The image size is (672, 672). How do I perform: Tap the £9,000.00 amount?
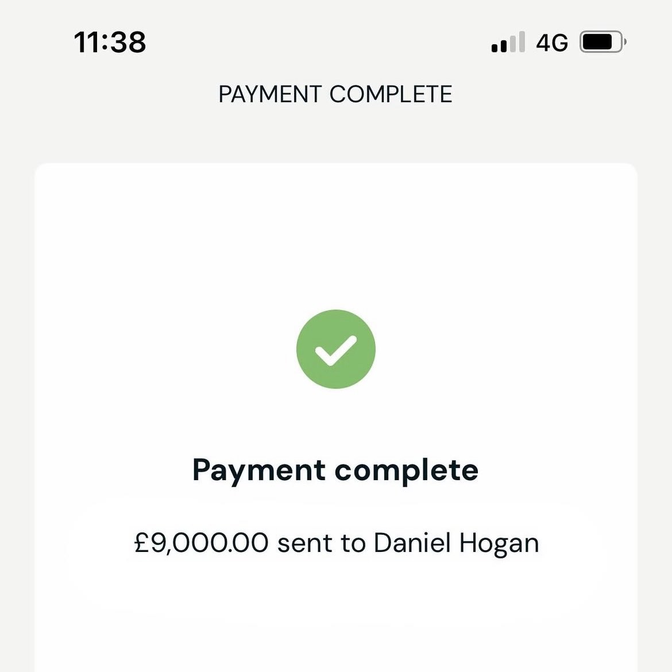(x=202, y=543)
